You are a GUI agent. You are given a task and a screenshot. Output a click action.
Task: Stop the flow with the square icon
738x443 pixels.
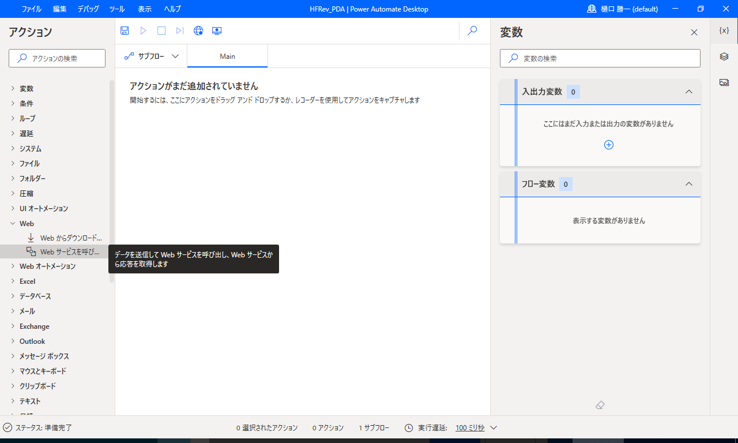coord(161,31)
